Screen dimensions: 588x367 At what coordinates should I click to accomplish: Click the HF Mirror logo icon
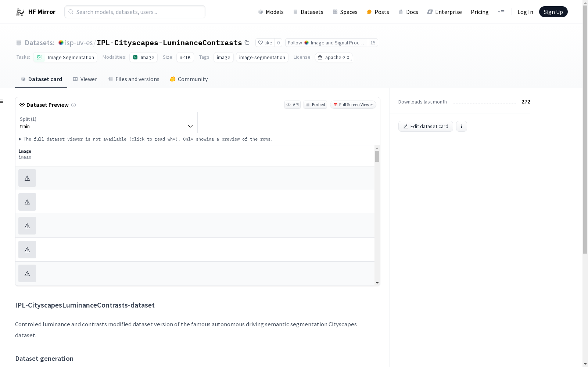[x=20, y=12]
